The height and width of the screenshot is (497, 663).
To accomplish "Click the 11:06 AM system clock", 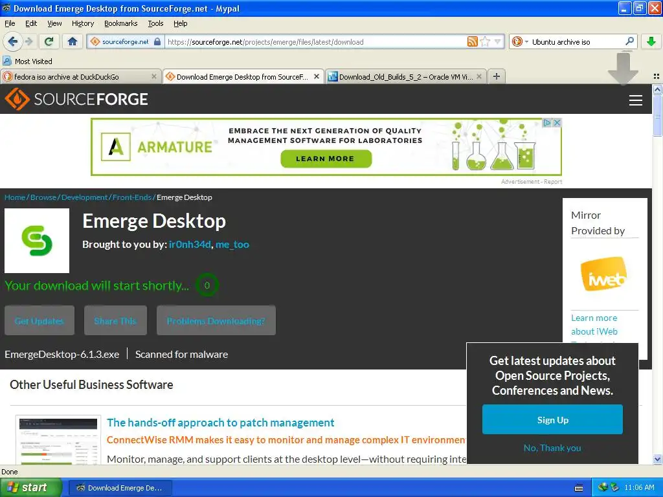I will tap(639, 488).
